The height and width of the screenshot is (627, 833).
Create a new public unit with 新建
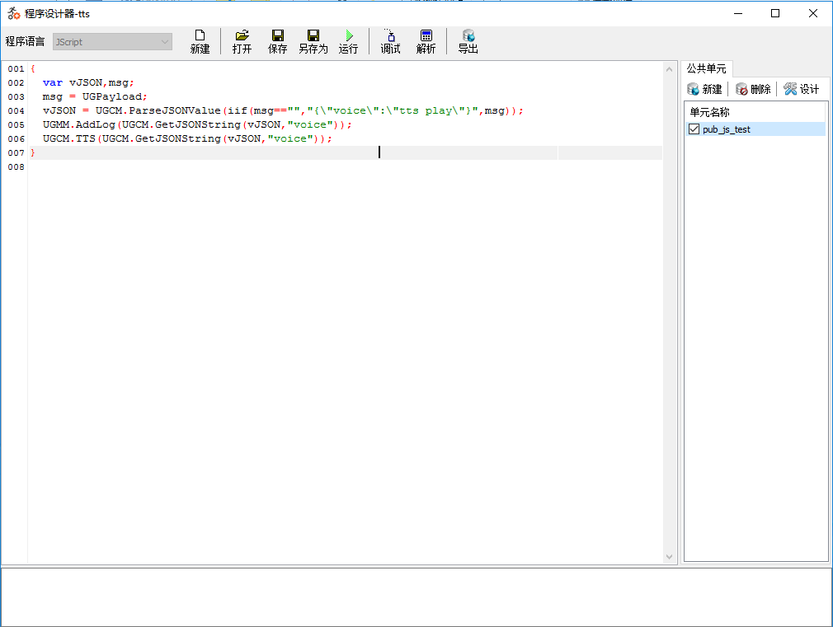[x=704, y=89]
